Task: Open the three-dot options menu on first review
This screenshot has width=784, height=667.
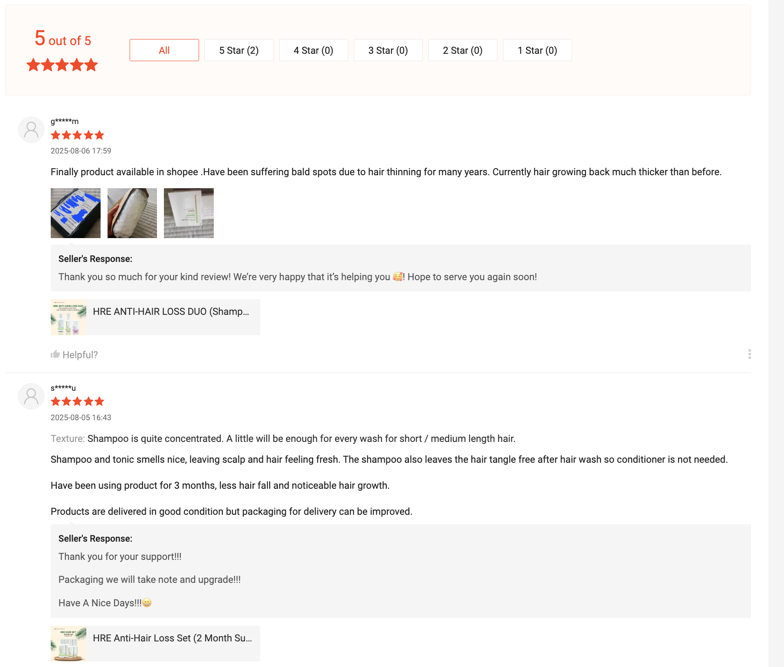Action: point(749,354)
